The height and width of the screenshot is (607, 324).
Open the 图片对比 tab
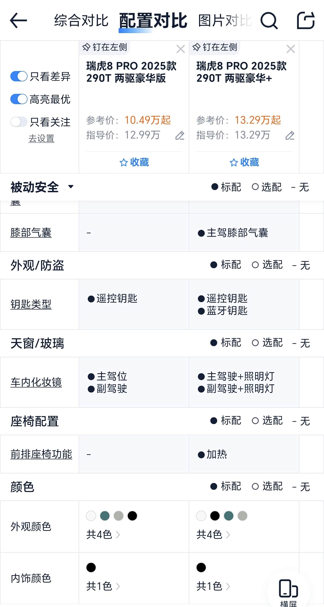225,20
